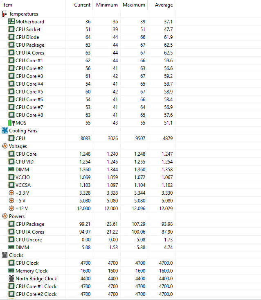Image resolution: width=261 pixels, height=300 pixels.
Task: Select the Voltages group row
Action: (x=88, y=146)
